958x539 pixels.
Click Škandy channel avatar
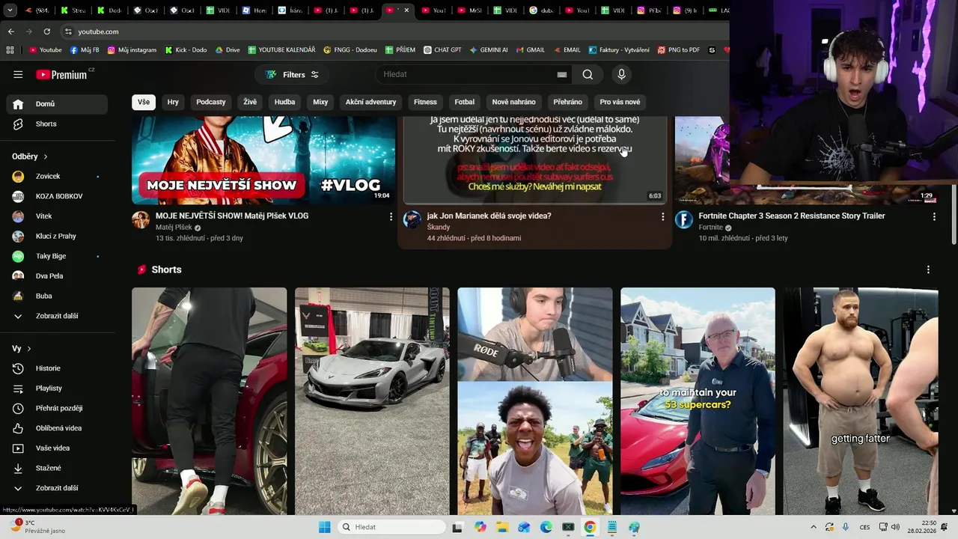click(x=412, y=219)
